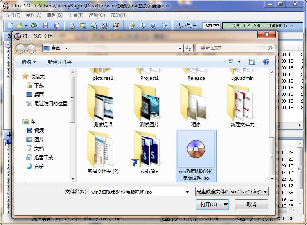Click the dialog Back navigation button
The image size is (307, 225).
(20, 49)
